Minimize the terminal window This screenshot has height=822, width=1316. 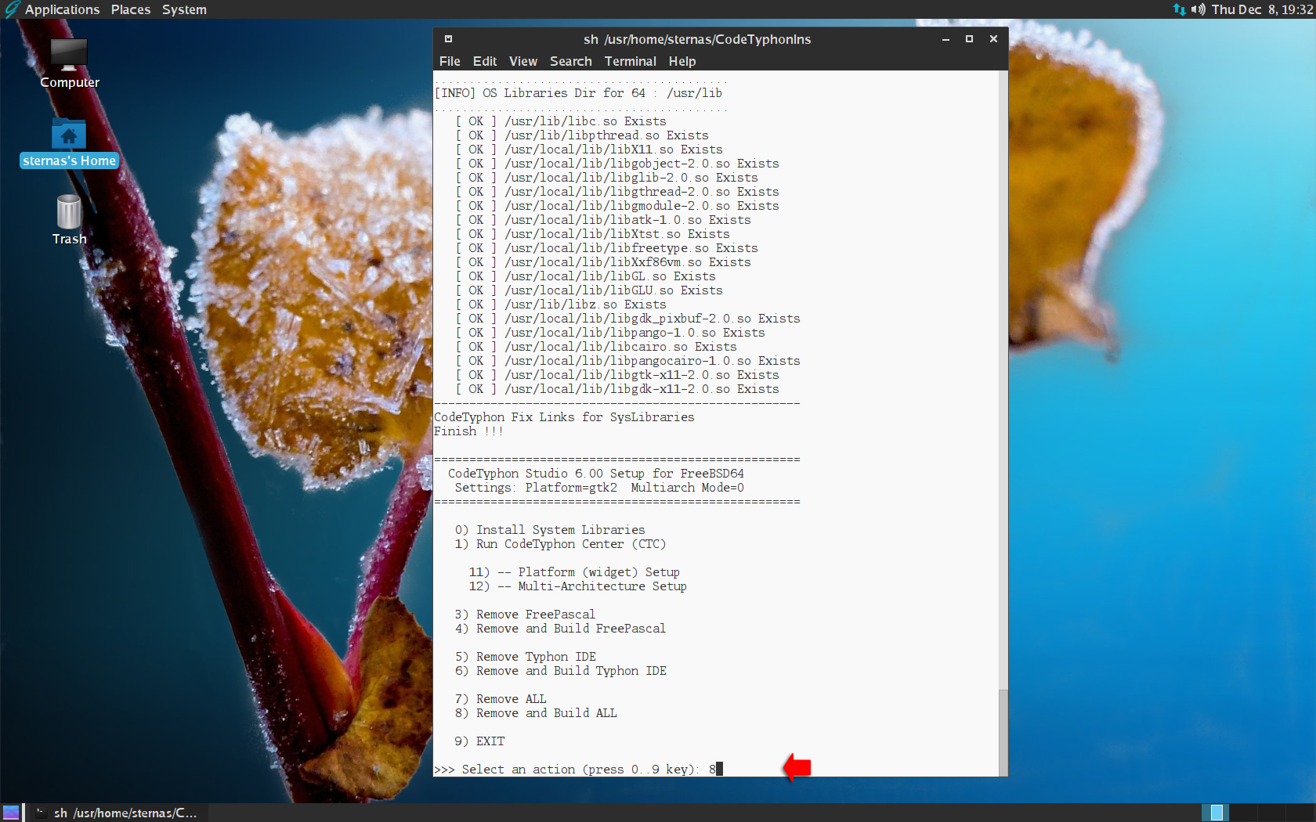[x=945, y=39]
